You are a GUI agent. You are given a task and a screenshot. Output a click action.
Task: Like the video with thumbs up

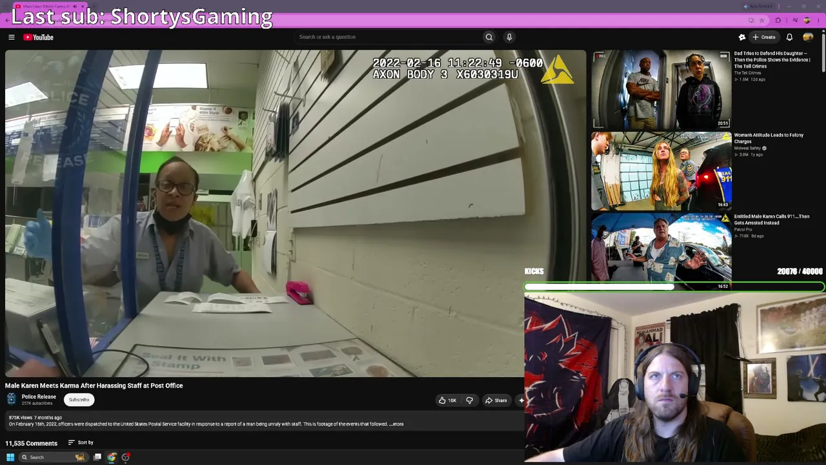point(447,400)
